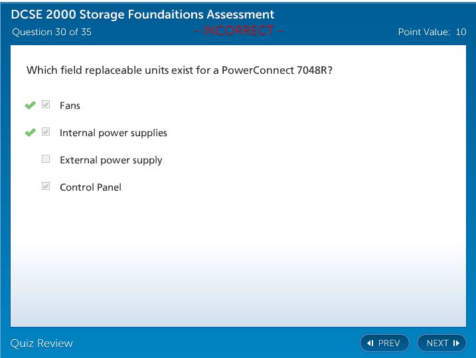Click the right arrow icon inside NEXT
The height and width of the screenshot is (358, 476).
(456, 343)
